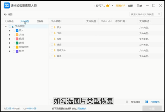The image size is (165, 112).
Task: Click the yellow 压缩文件 type icon in tree
Action: [x=17, y=47]
